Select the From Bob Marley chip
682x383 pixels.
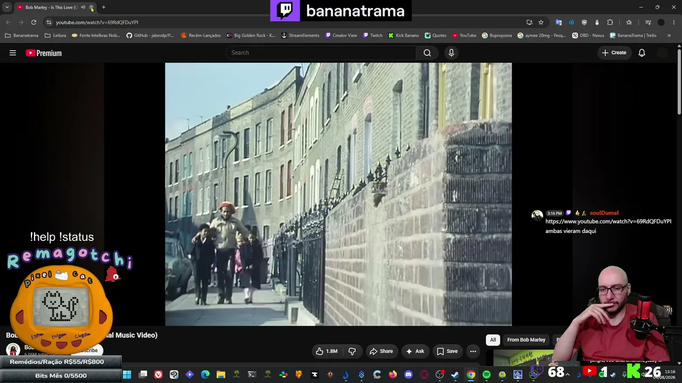(x=526, y=340)
